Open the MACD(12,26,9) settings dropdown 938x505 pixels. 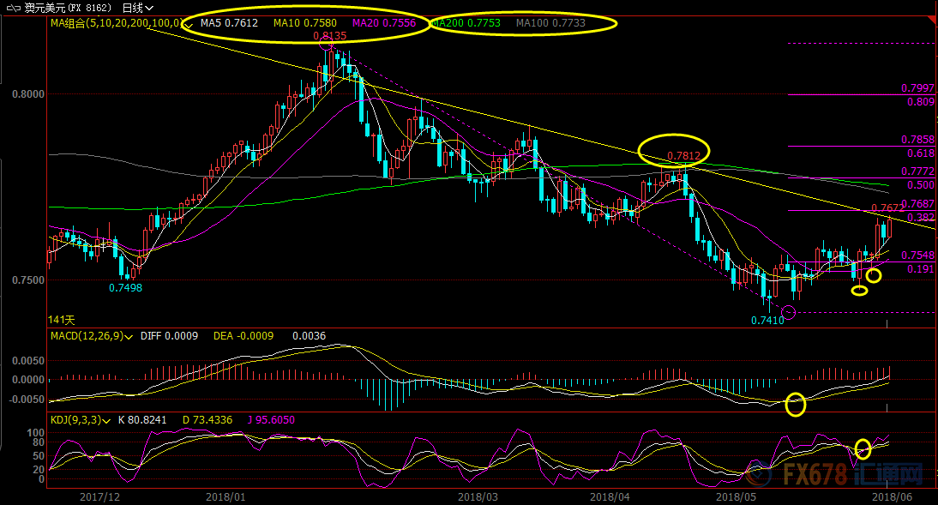point(128,336)
